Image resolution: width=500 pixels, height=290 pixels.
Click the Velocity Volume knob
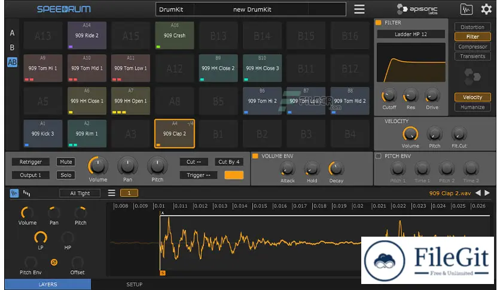coord(410,134)
